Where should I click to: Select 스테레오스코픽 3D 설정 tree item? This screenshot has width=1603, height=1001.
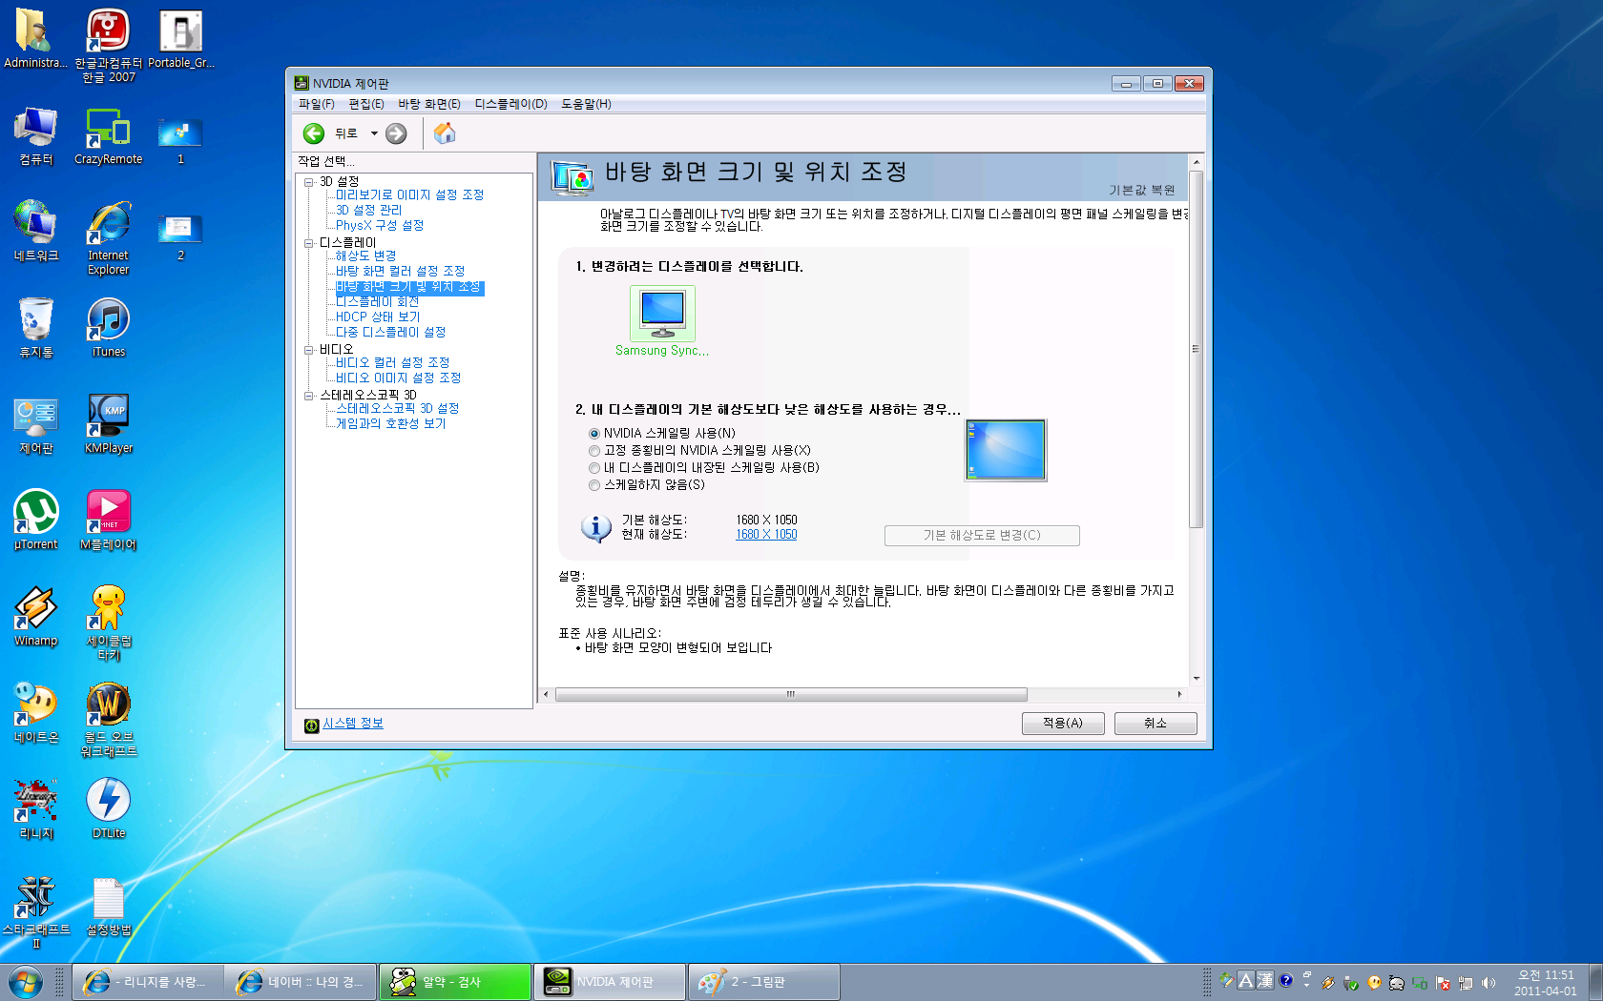pos(397,409)
